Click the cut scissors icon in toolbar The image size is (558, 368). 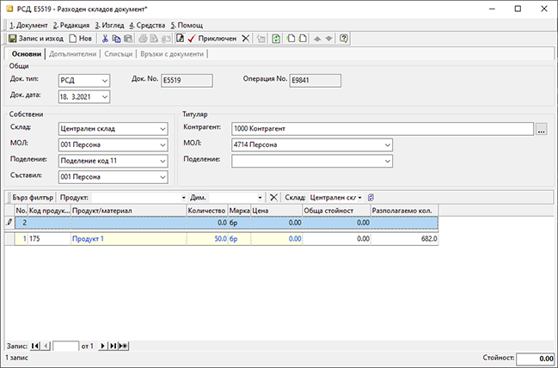click(x=105, y=39)
